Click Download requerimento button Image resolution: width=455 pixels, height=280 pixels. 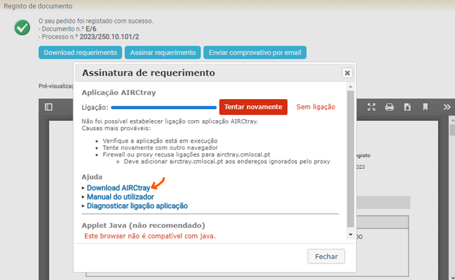[80, 53]
